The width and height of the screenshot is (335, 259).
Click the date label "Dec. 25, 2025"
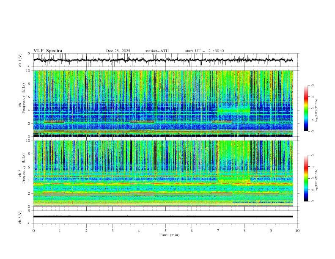[x=118, y=51]
